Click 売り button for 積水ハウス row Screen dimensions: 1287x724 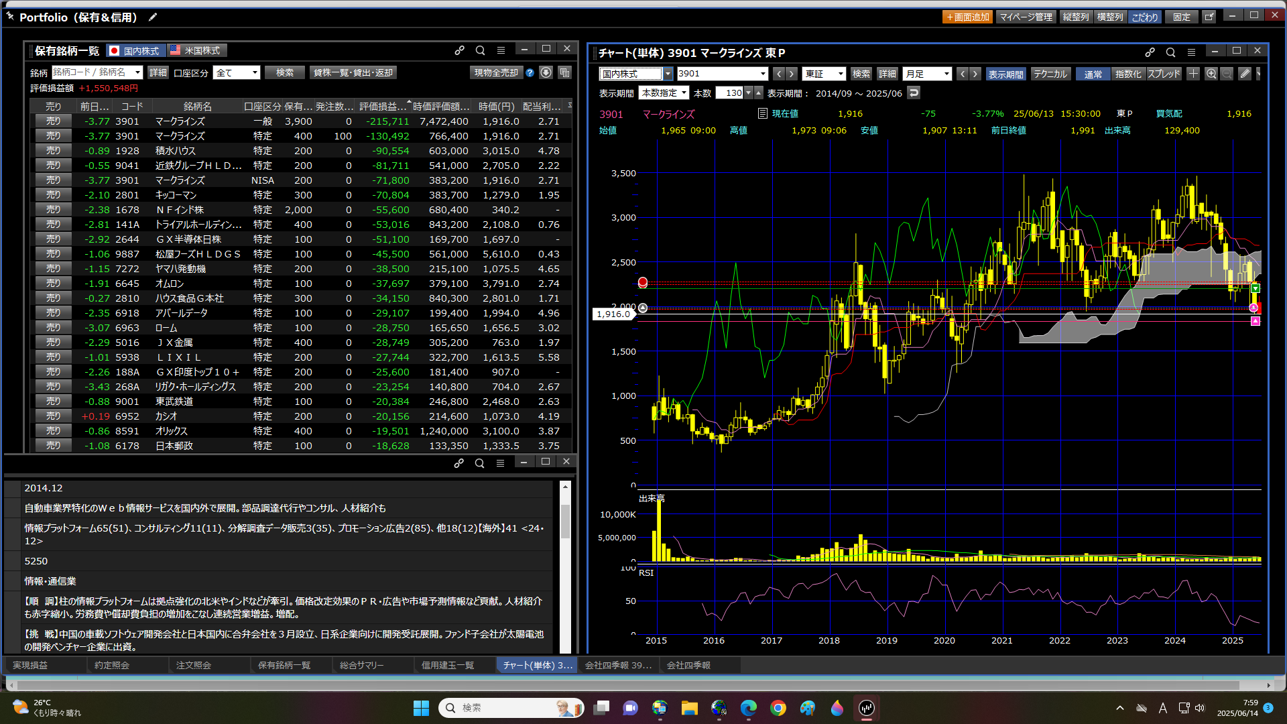pos(54,151)
